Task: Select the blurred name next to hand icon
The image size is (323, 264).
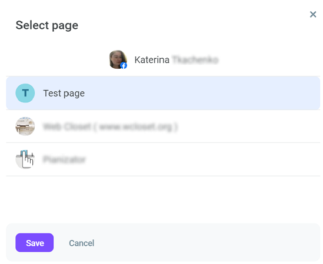Action: click(64, 159)
